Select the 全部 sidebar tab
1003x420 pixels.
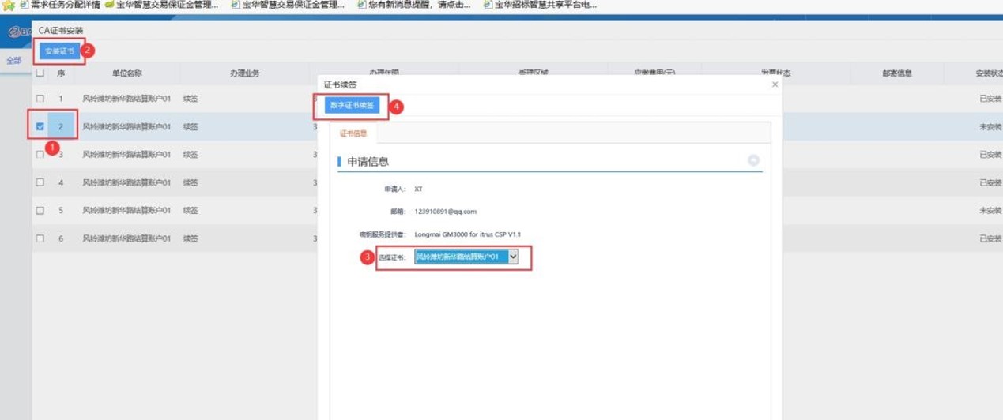pos(14,61)
